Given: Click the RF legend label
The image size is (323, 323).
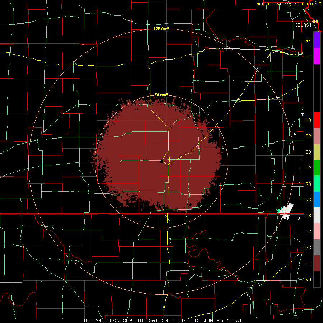Looking at the screenshot, I should 308,40.
